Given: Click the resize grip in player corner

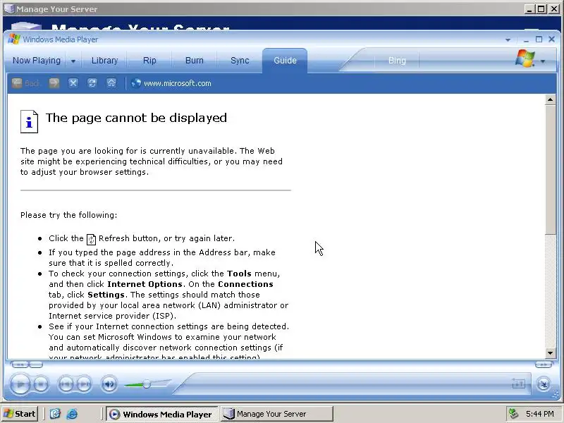Looking at the screenshot, I should (x=556, y=396).
